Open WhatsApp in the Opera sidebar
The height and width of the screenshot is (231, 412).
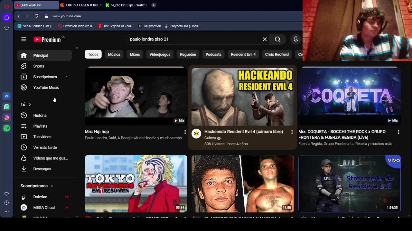click(6, 107)
